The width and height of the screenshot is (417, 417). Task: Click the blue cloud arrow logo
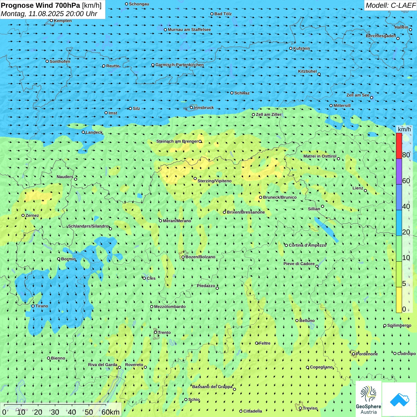[399, 400]
